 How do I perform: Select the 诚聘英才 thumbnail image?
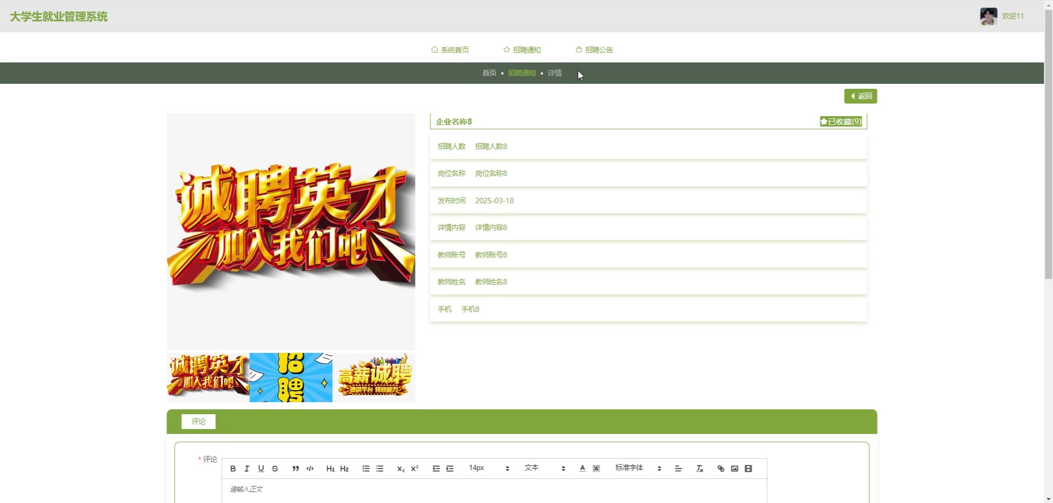pos(208,378)
